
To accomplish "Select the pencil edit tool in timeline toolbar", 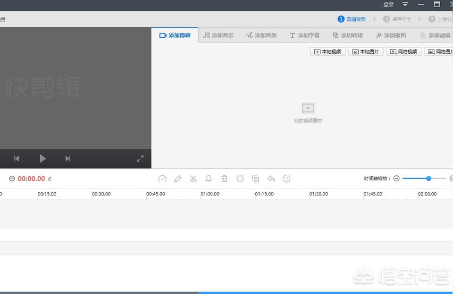I will click(x=178, y=179).
